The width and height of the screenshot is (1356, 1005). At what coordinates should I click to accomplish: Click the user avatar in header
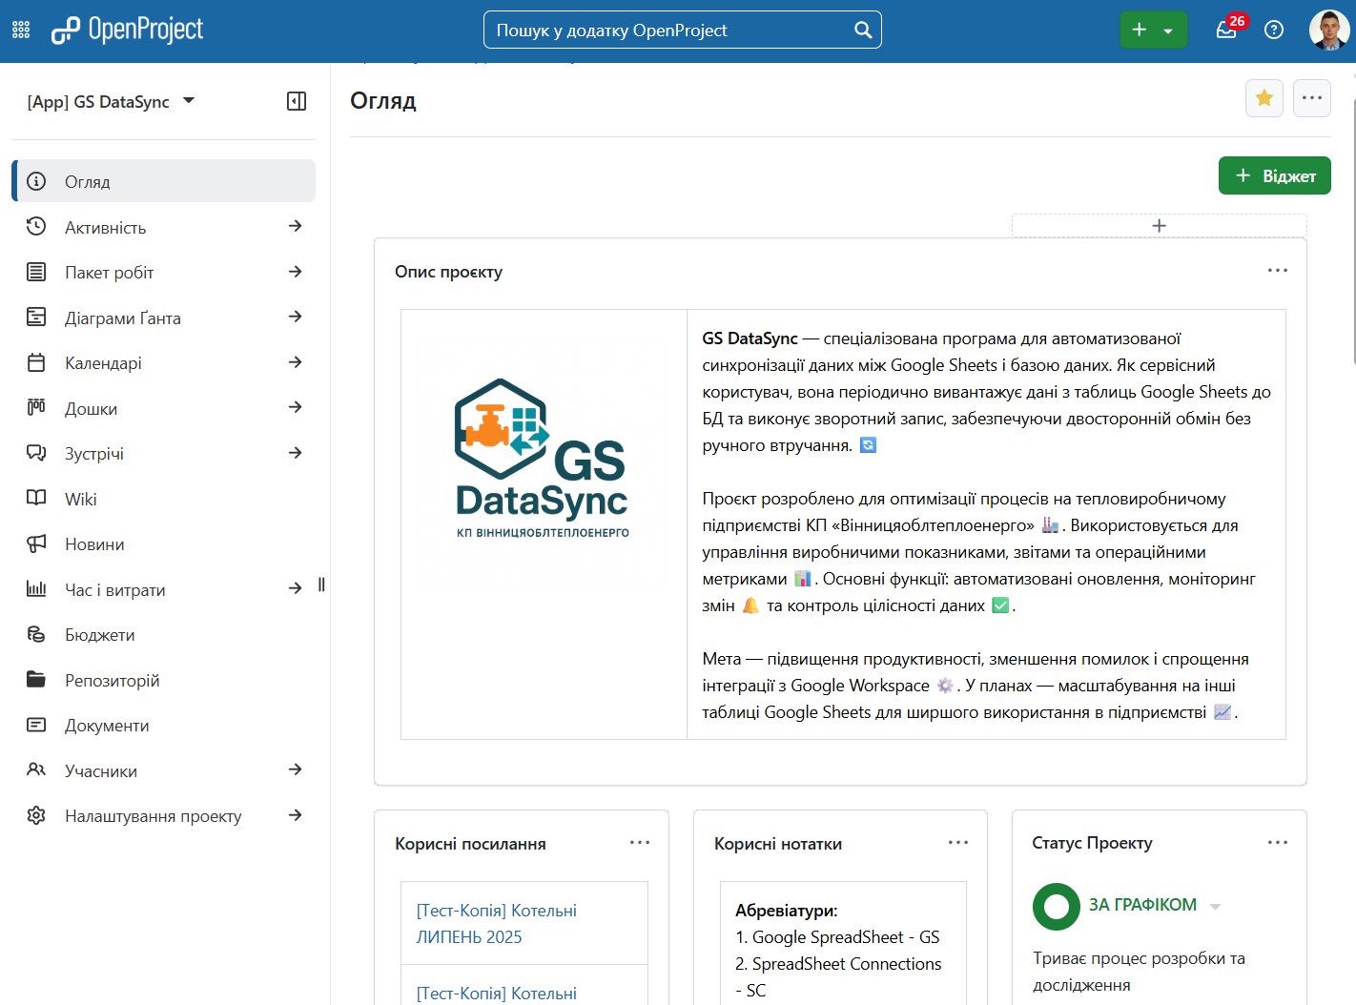(x=1328, y=31)
